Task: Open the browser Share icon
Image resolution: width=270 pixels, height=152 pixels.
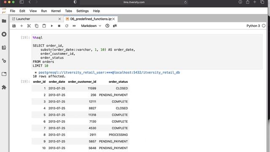Action: [248, 2]
